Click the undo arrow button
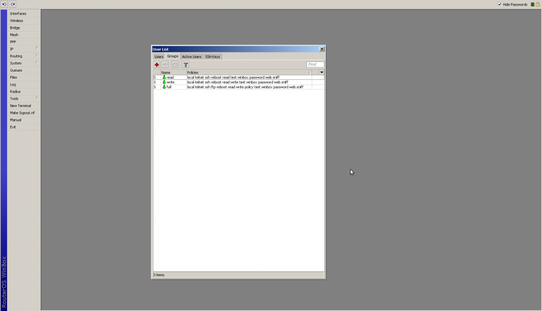Viewport: 542px width, 311px height. pyautogui.click(x=4, y=4)
